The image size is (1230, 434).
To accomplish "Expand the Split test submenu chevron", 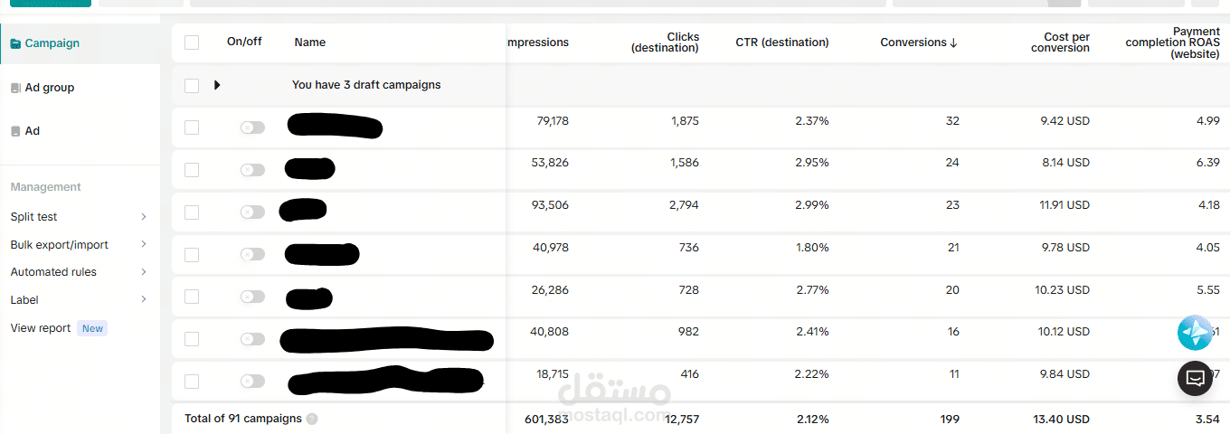I will point(144,217).
